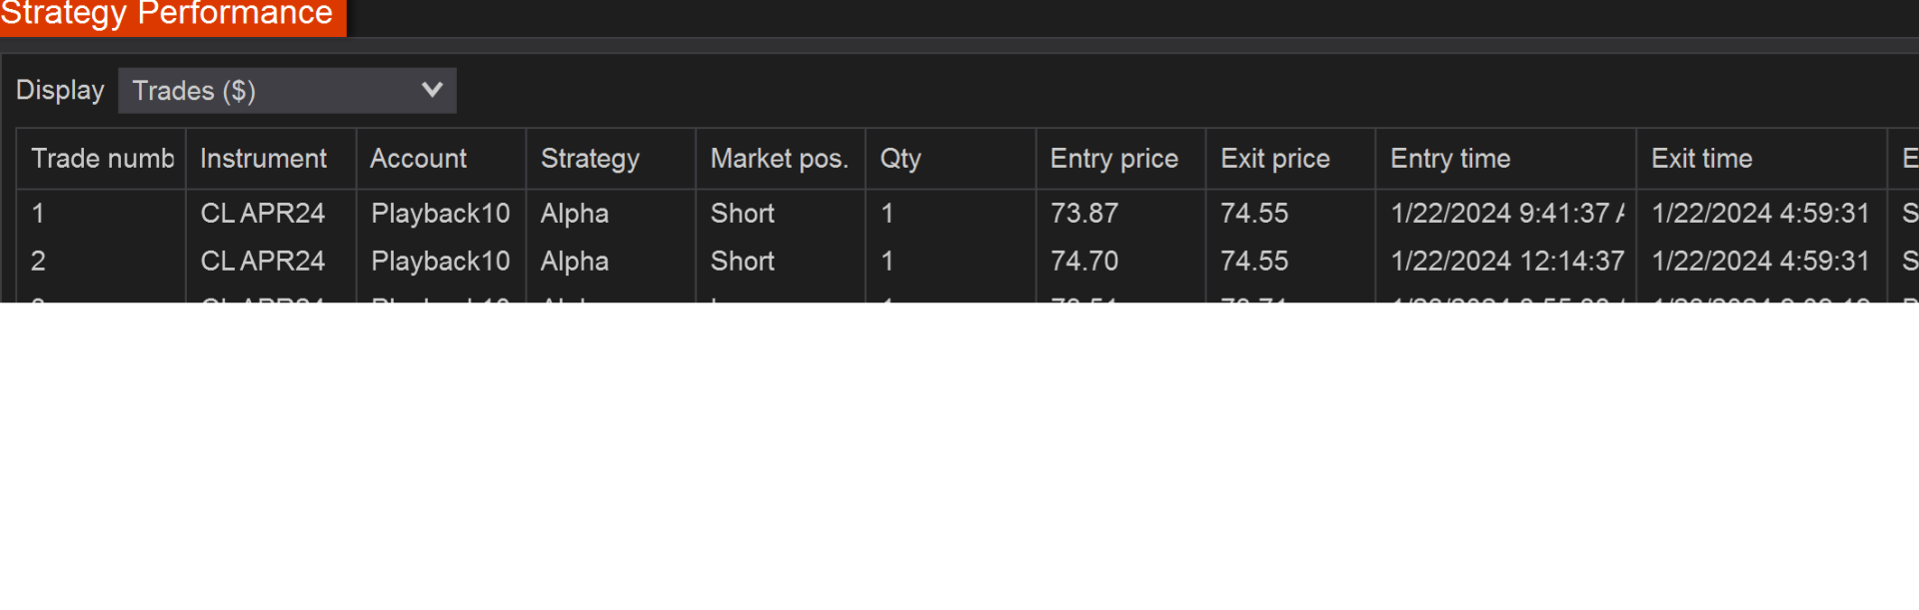Click the Account column header

tap(419, 159)
